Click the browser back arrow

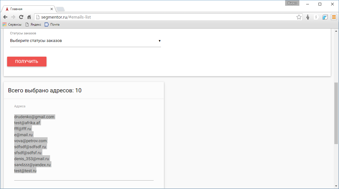5,17
